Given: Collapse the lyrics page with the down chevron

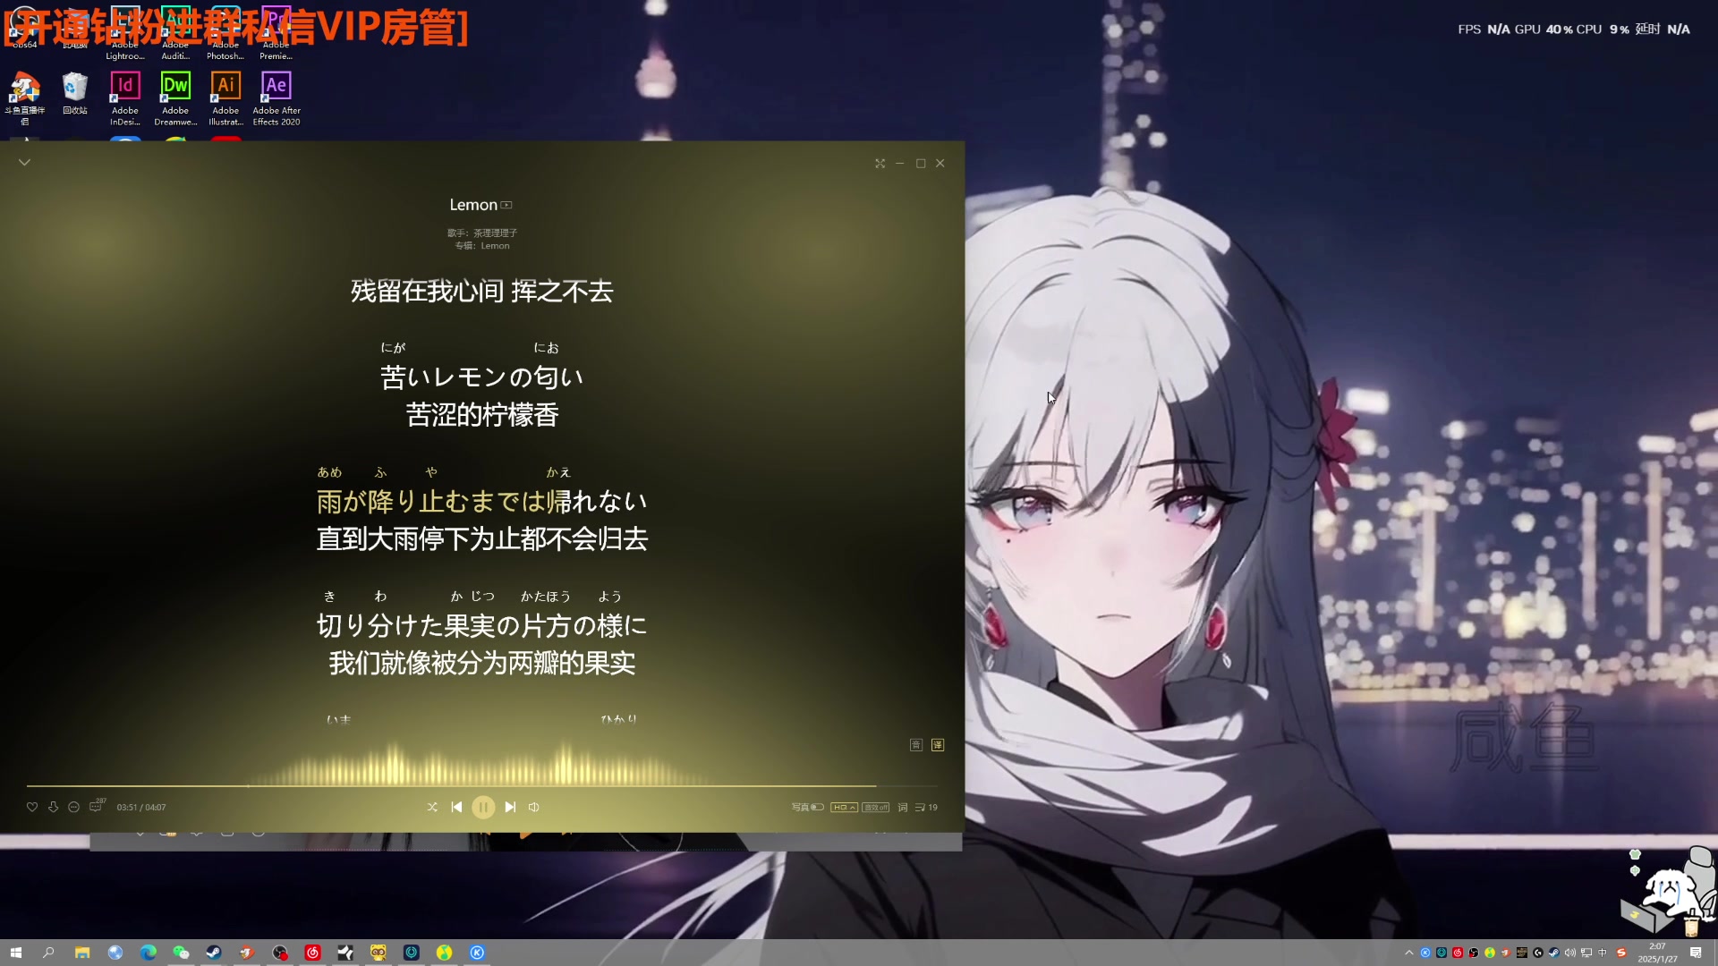Looking at the screenshot, I should click(24, 163).
